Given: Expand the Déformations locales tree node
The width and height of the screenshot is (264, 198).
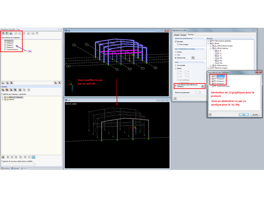Looking at the screenshot, I should pyautogui.click(x=211, y=46).
